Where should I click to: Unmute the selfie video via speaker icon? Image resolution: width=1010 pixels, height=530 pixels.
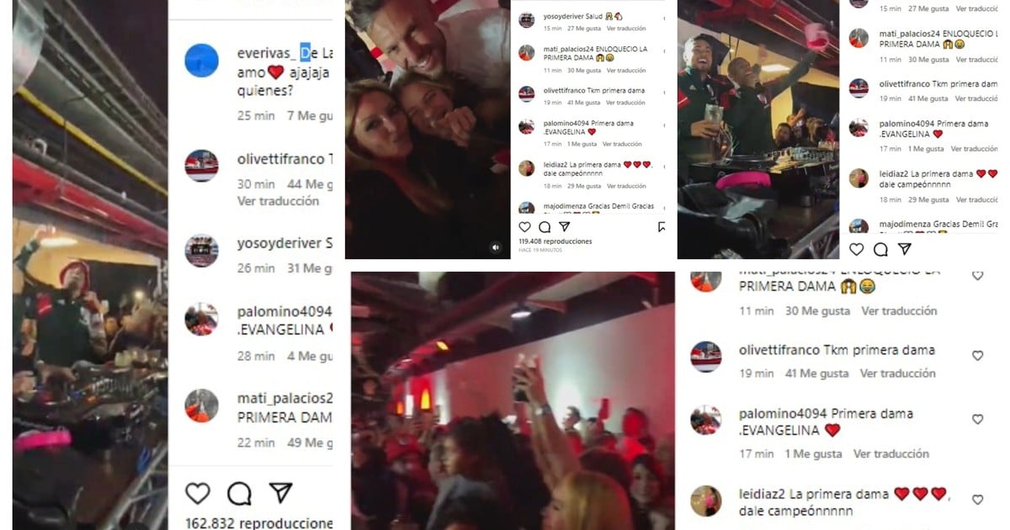496,247
